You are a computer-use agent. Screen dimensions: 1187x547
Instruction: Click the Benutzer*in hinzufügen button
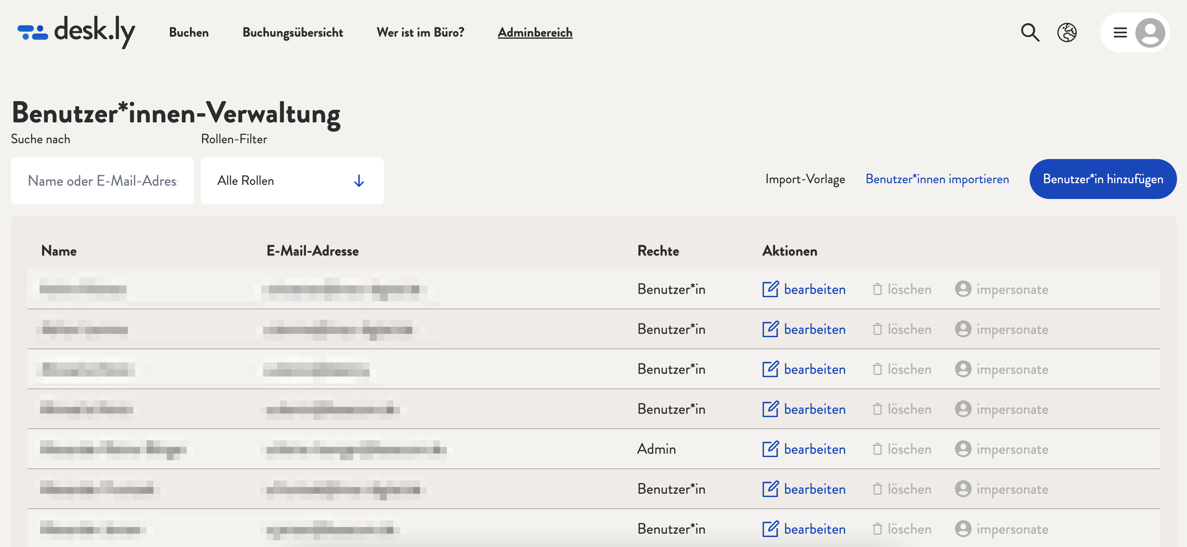(x=1103, y=179)
